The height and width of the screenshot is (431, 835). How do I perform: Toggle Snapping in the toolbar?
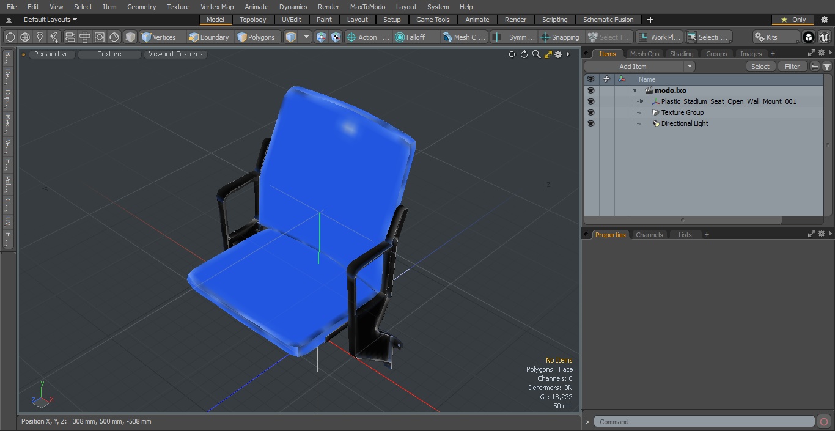click(559, 37)
